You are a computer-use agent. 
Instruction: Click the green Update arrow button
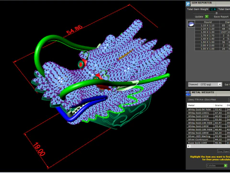pyautogui.click(x=207, y=16)
